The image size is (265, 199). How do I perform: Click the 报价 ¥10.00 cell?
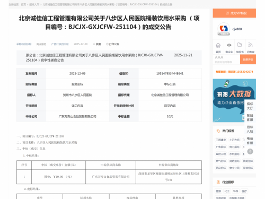pyautogui.click(x=58, y=177)
